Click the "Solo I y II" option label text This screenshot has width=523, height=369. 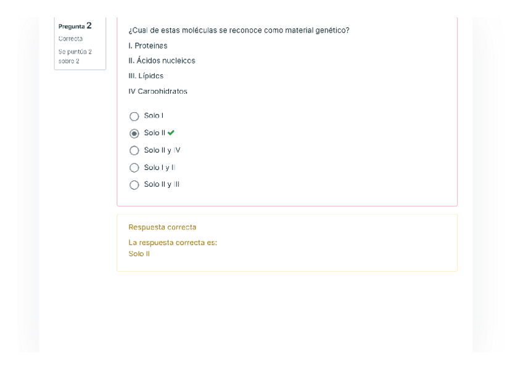[x=160, y=168]
